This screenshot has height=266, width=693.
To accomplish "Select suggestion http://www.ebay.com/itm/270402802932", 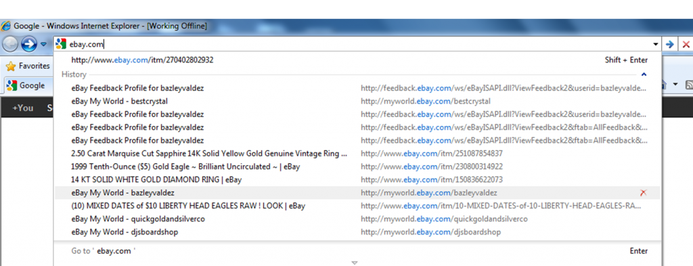I will (x=357, y=60).
